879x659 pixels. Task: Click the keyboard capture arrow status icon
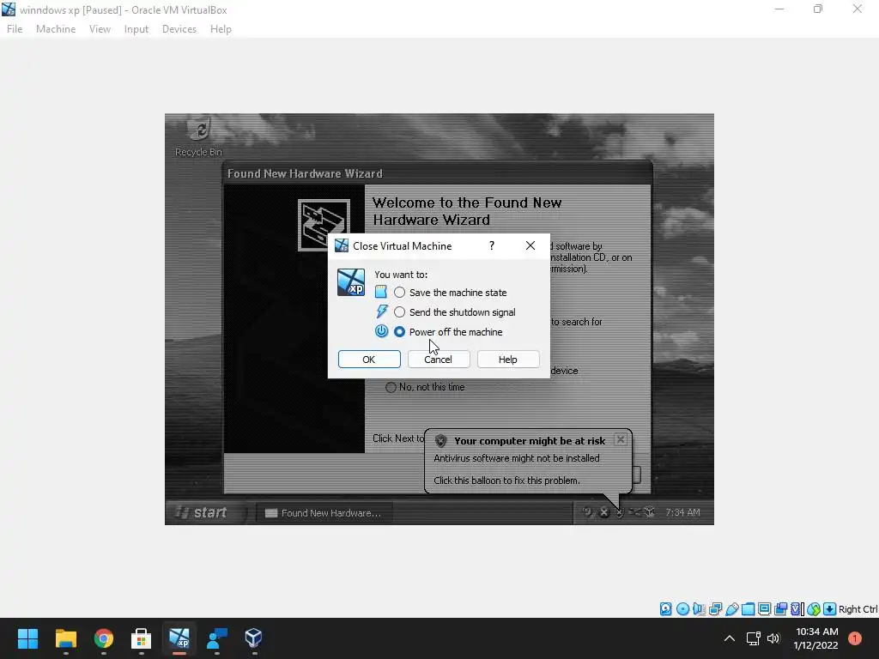[x=830, y=609]
